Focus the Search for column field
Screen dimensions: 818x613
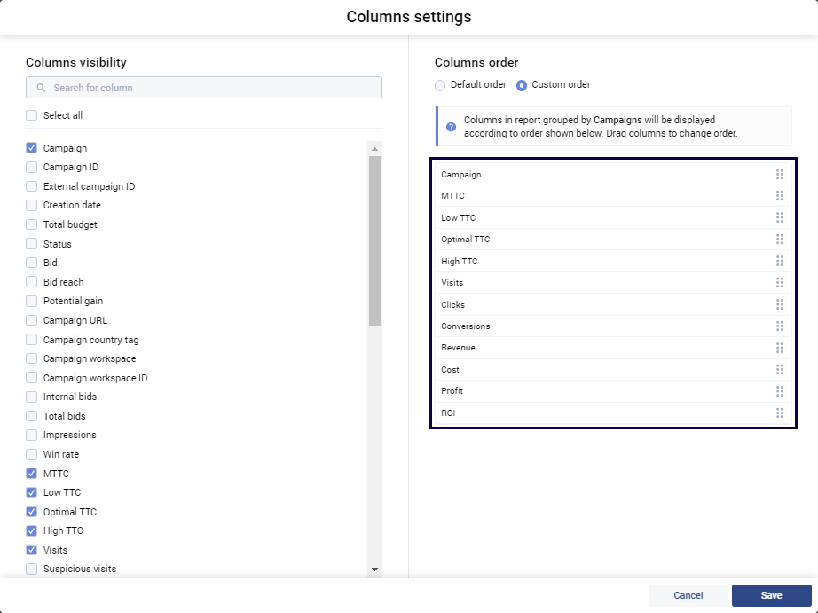pos(204,88)
